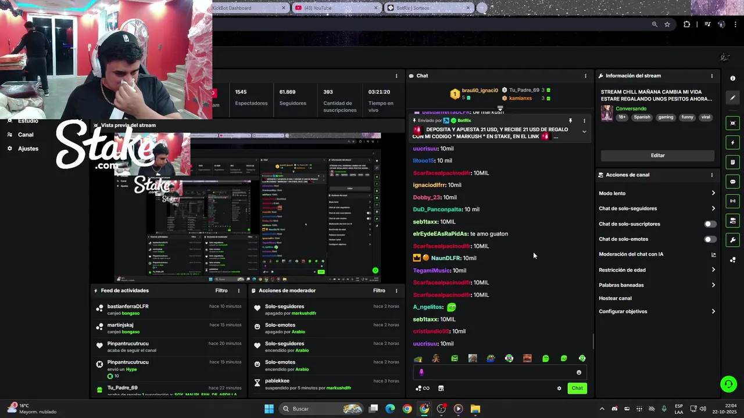The height and width of the screenshot is (418, 744).
Task: Click taskbar Buscar search box
Action: pos(320,409)
